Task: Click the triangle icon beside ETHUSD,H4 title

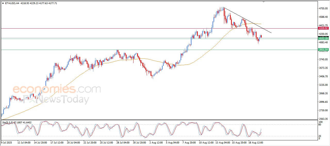Action: (x=3, y=3)
